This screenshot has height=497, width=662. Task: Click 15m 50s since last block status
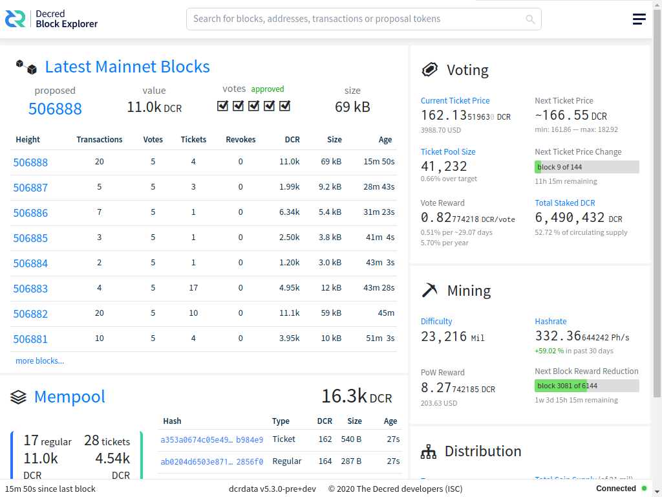coord(50,489)
